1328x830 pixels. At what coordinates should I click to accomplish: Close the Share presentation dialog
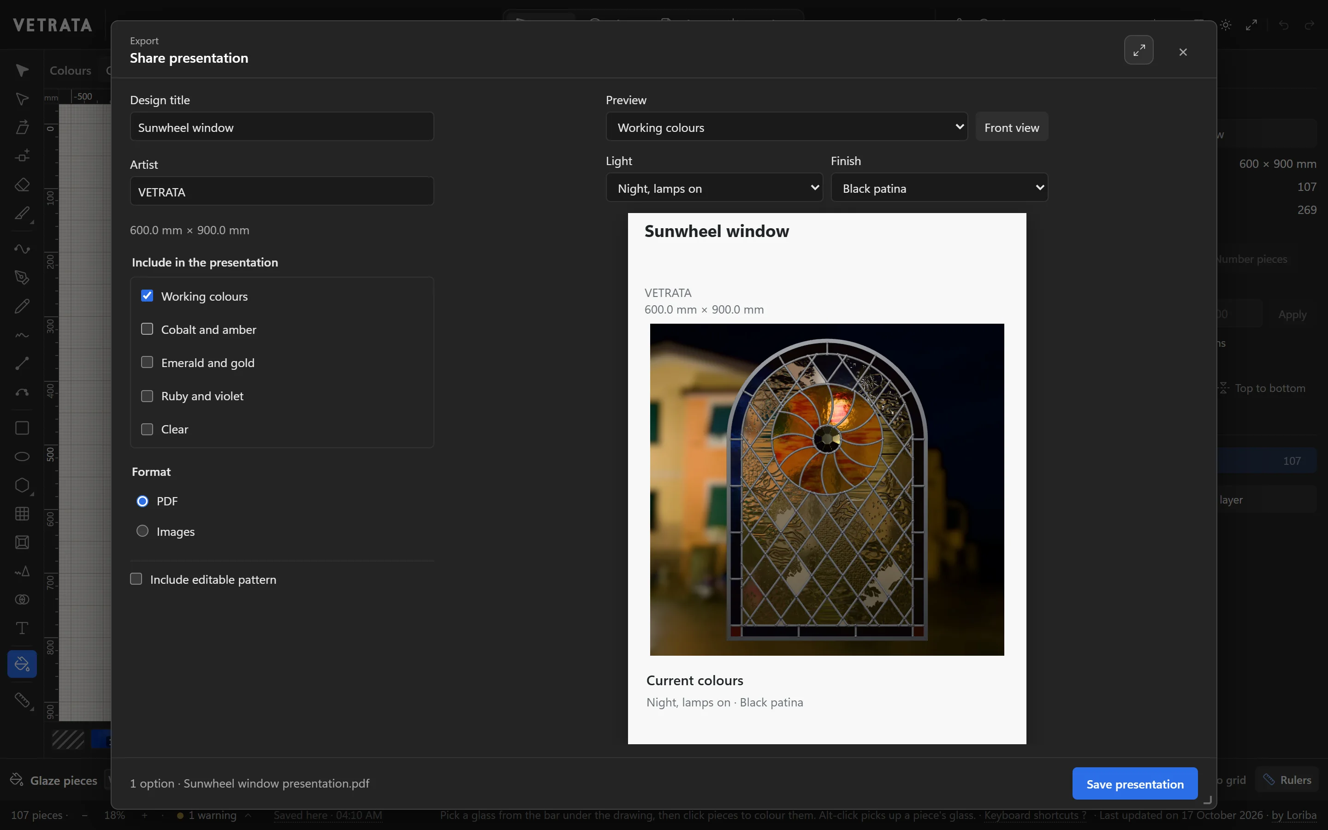coord(1183,52)
